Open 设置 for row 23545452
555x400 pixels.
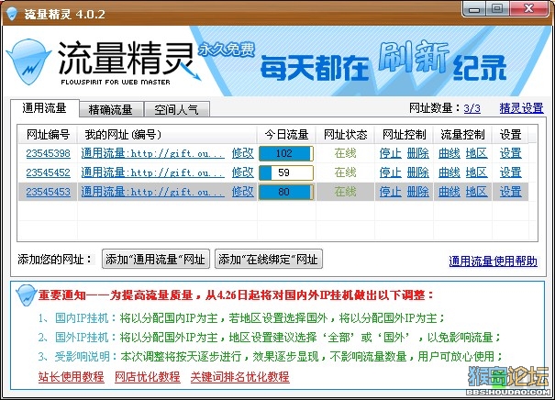(510, 172)
